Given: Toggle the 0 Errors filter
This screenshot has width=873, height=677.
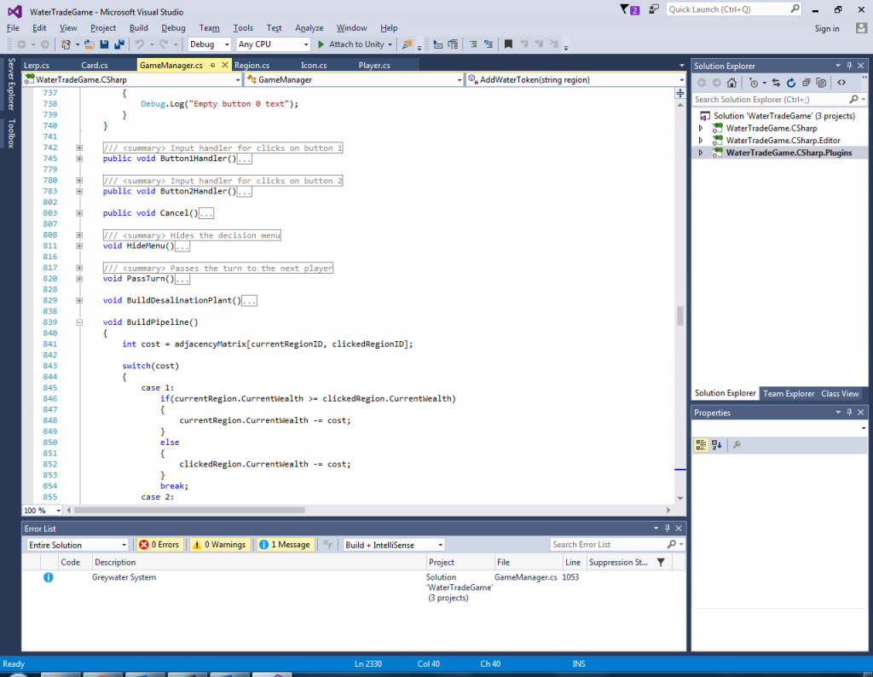Looking at the screenshot, I should (x=159, y=545).
